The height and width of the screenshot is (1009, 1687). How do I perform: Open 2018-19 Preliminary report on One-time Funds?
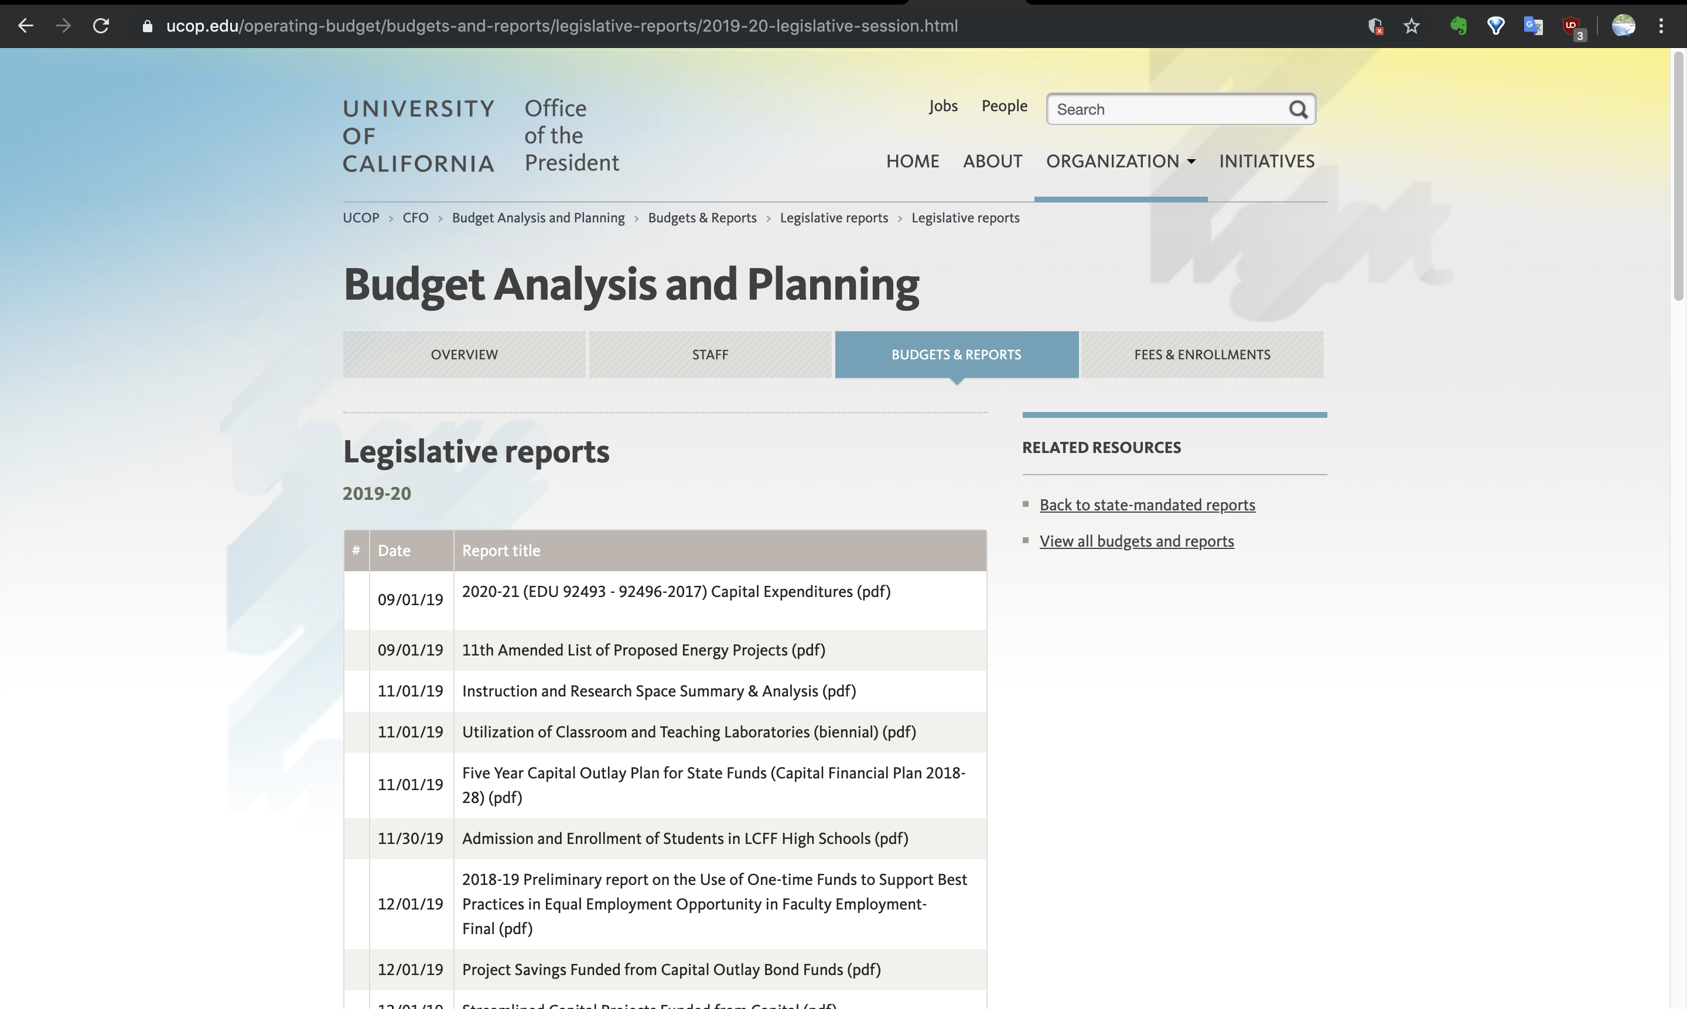(x=714, y=904)
